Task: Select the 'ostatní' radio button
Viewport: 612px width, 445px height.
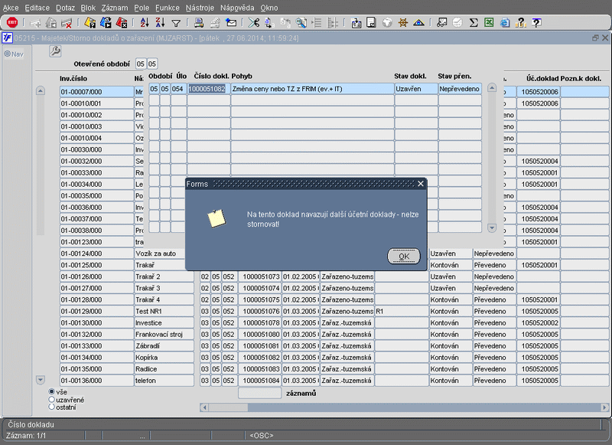Action: 51,407
